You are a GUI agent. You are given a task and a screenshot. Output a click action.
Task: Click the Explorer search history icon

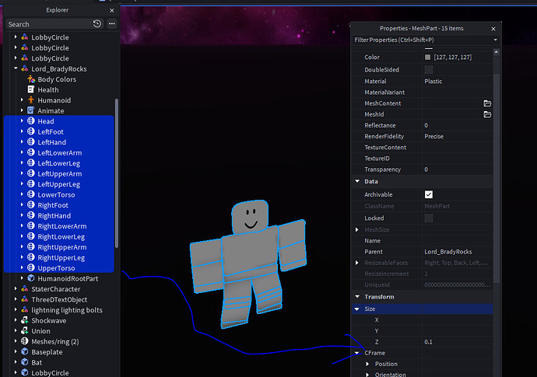coord(97,24)
